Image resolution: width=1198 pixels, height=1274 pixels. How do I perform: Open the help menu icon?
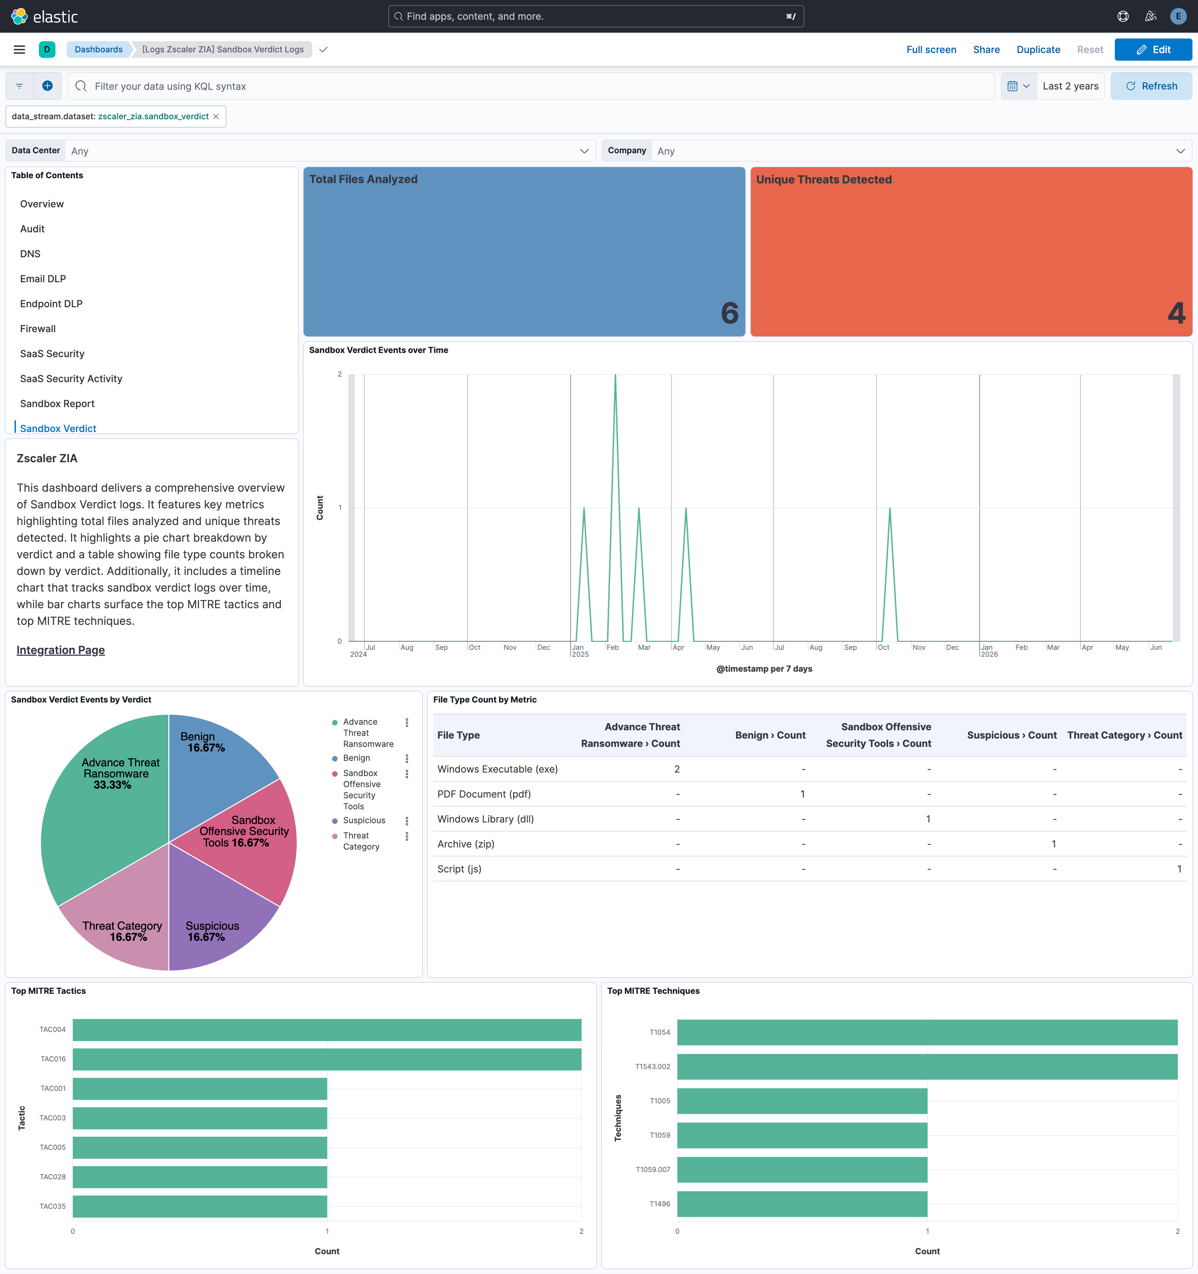[1123, 17]
